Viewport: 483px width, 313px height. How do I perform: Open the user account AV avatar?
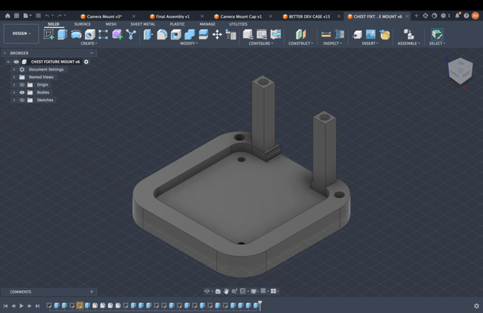point(475,16)
